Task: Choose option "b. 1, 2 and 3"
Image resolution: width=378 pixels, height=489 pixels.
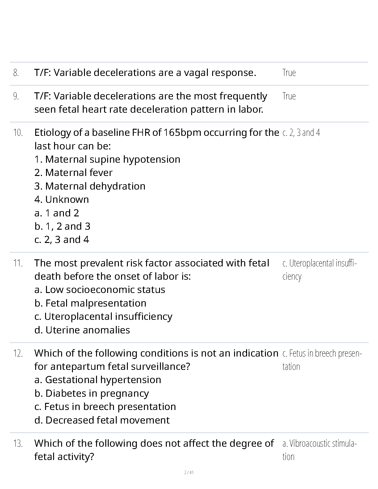Action: point(62,226)
